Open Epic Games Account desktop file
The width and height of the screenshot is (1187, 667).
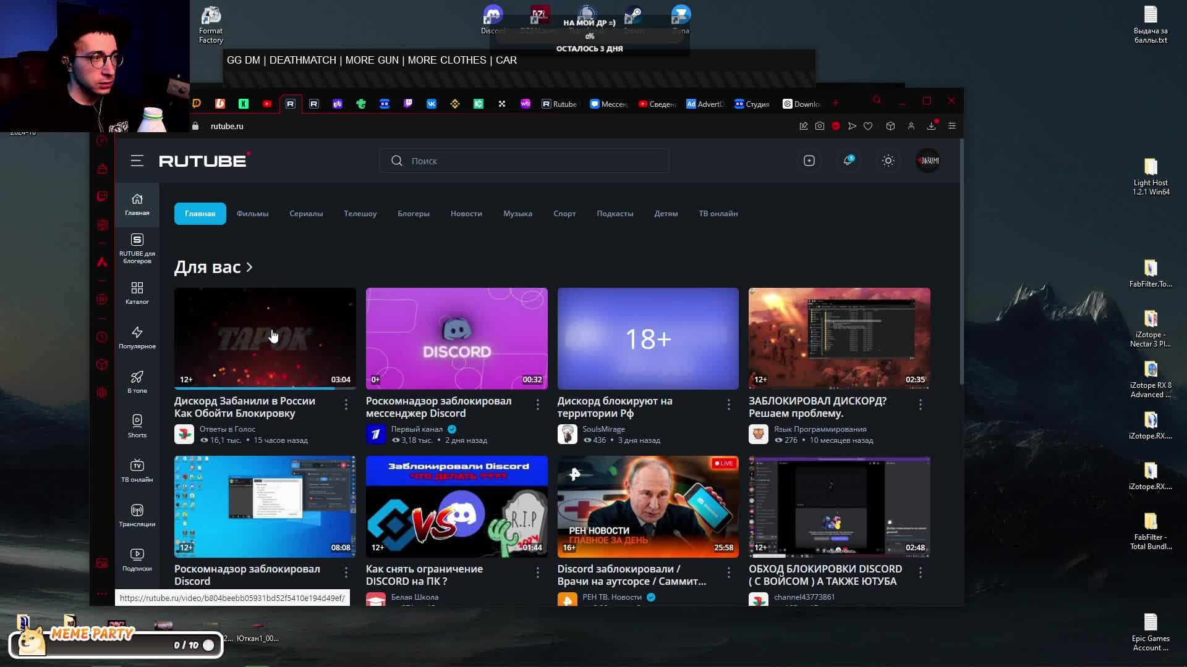click(1151, 632)
